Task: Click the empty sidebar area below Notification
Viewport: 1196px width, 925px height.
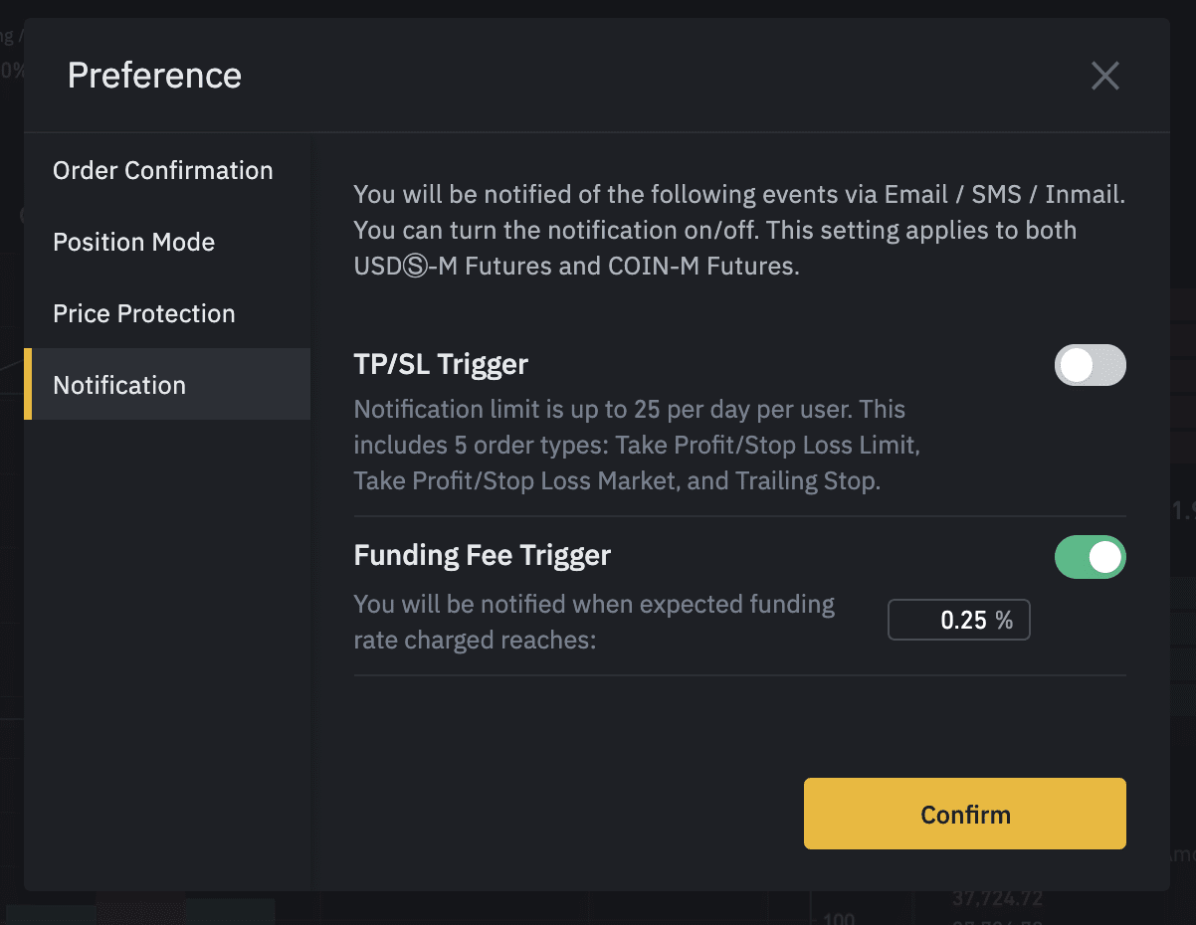Action: tap(167, 654)
